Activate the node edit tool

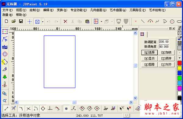[x=5, y=39]
